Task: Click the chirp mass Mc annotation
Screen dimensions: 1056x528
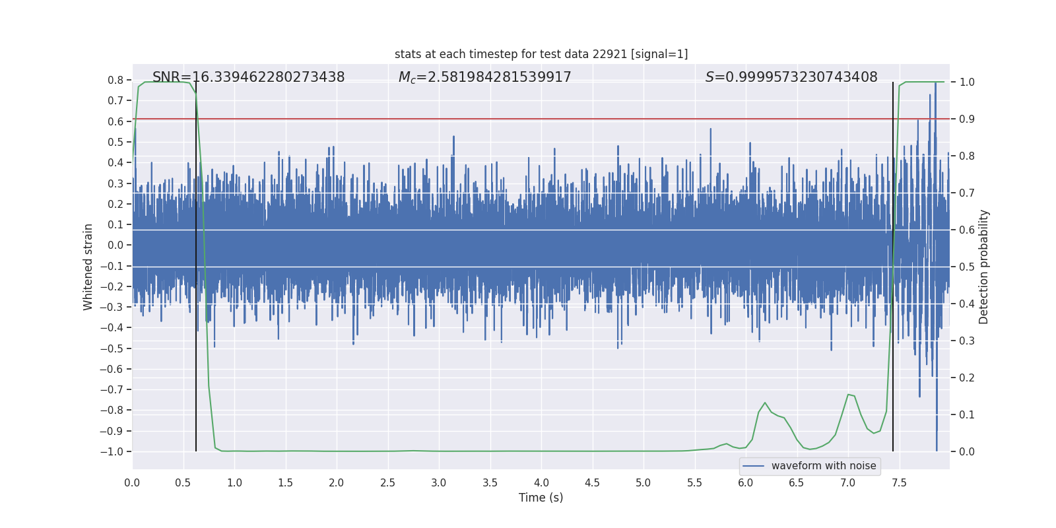Action: 484,77
